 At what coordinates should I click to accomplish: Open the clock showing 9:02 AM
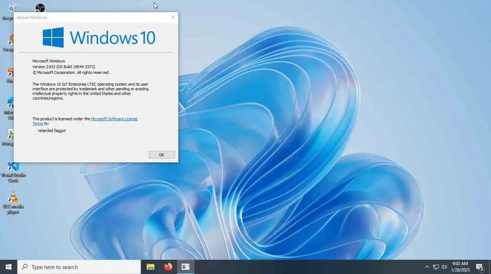click(460, 267)
